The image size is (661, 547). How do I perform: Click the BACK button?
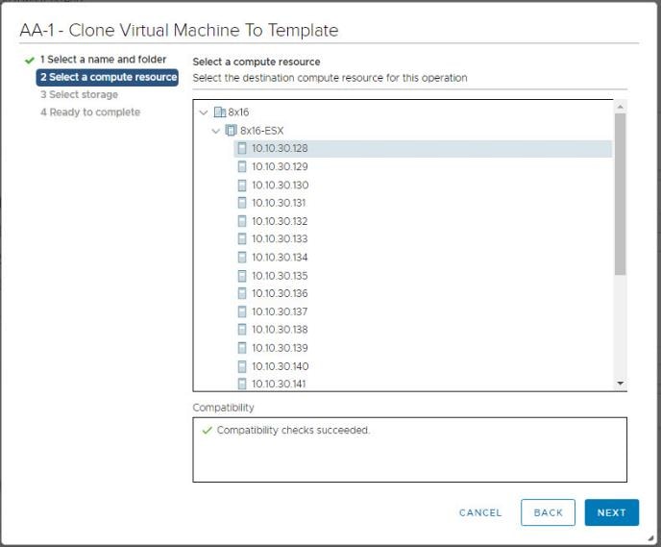coord(548,512)
